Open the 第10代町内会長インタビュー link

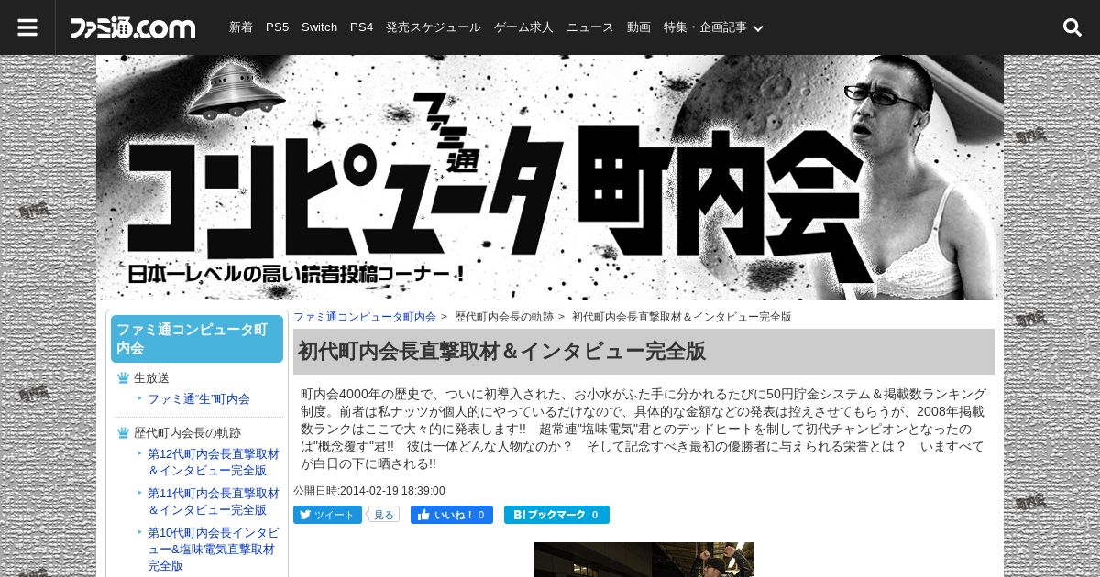click(x=214, y=549)
